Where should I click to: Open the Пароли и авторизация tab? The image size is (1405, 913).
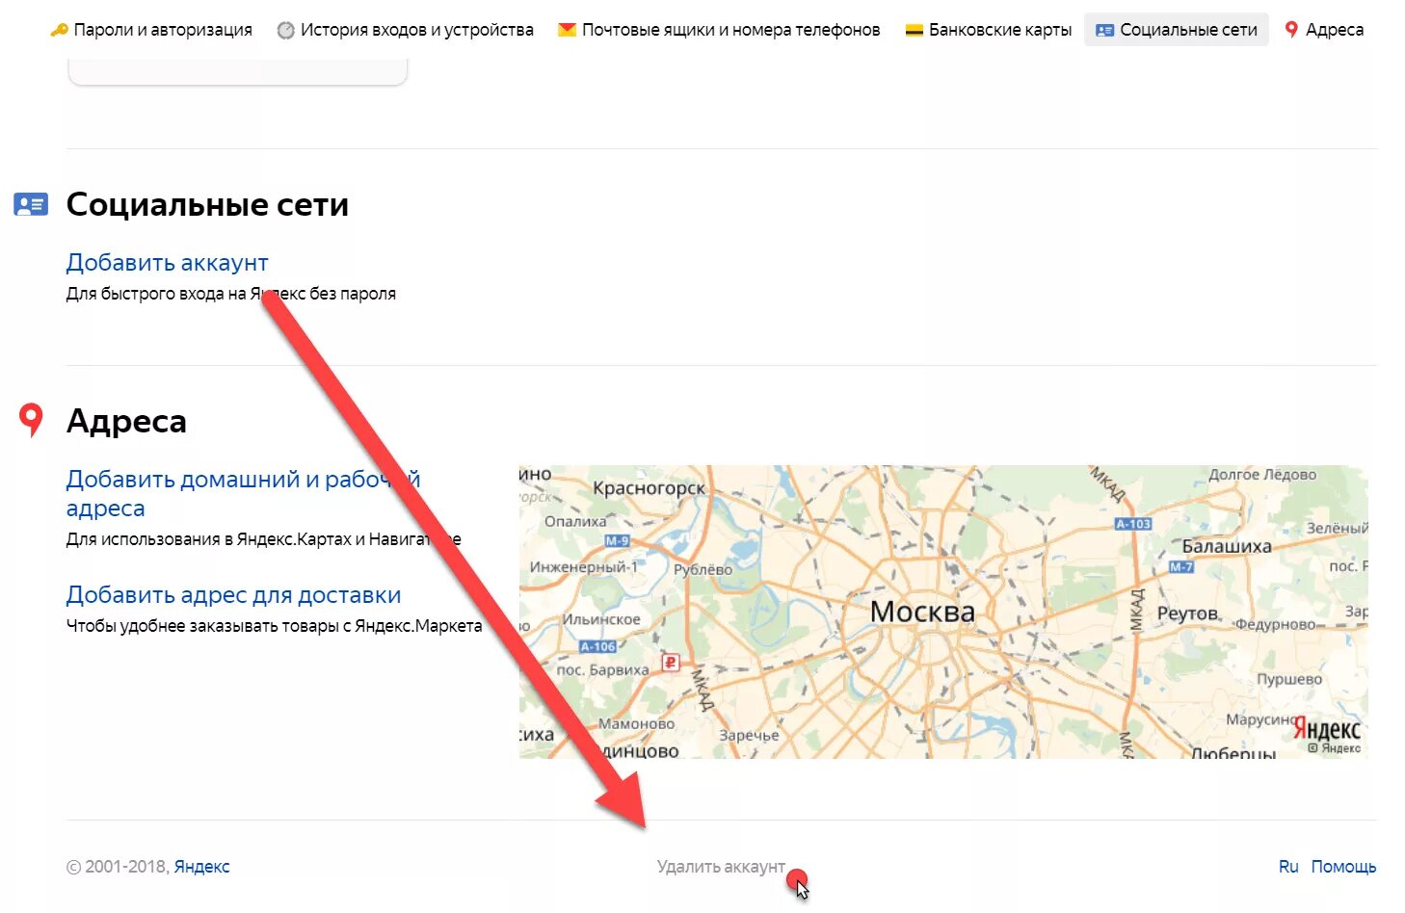coord(152,30)
